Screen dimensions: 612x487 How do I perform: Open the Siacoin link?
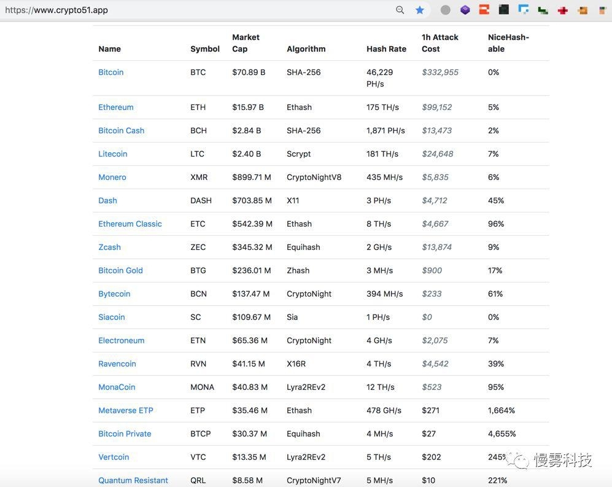coord(112,317)
